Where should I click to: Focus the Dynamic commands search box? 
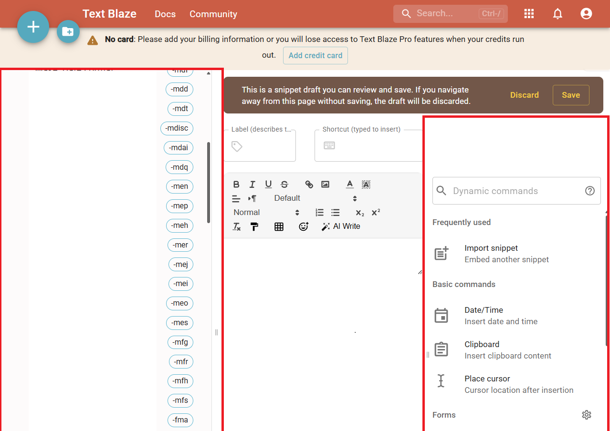pos(516,191)
